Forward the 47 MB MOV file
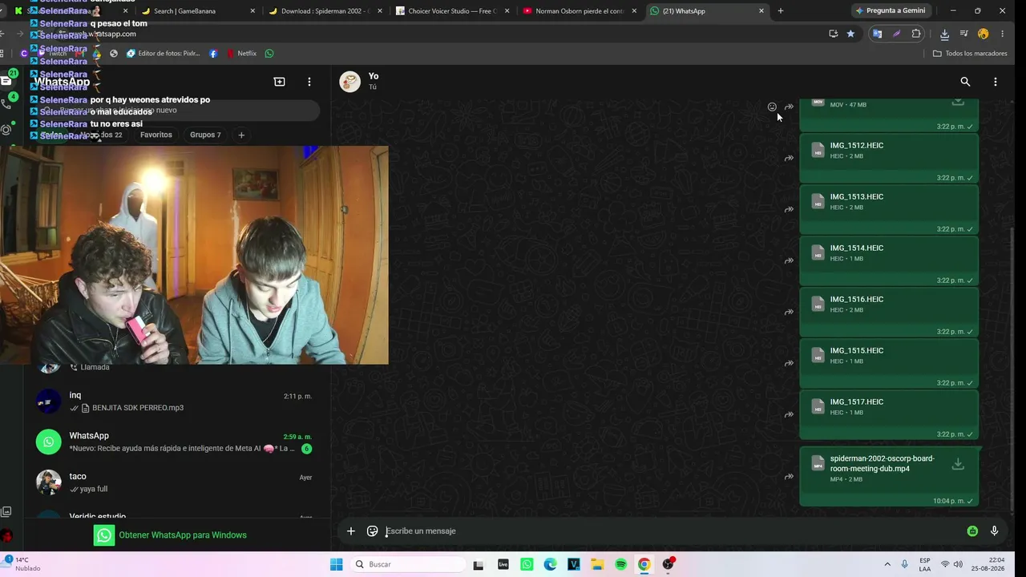This screenshot has width=1026, height=577. [x=789, y=107]
